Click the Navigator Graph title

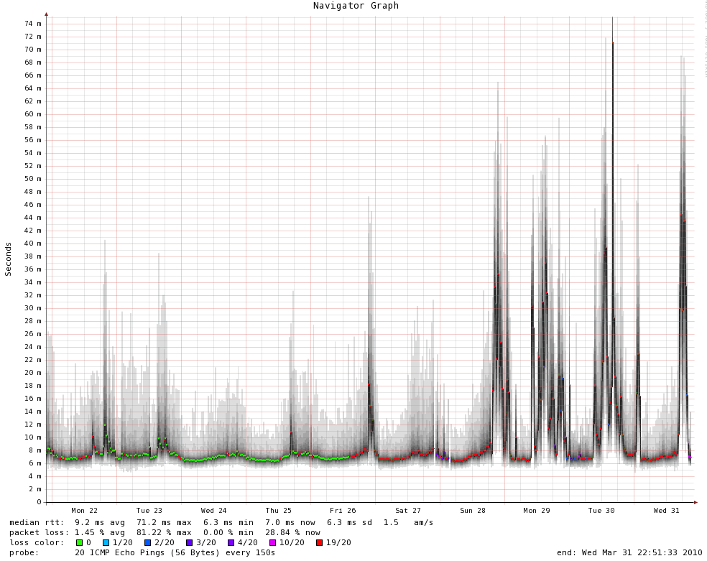(x=356, y=6)
